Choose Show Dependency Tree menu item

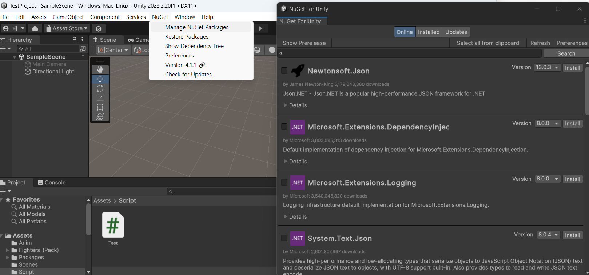click(201, 46)
